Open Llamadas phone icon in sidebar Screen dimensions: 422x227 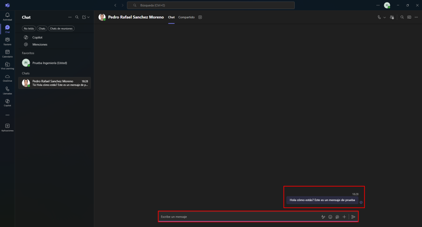[x=7, y=90]
